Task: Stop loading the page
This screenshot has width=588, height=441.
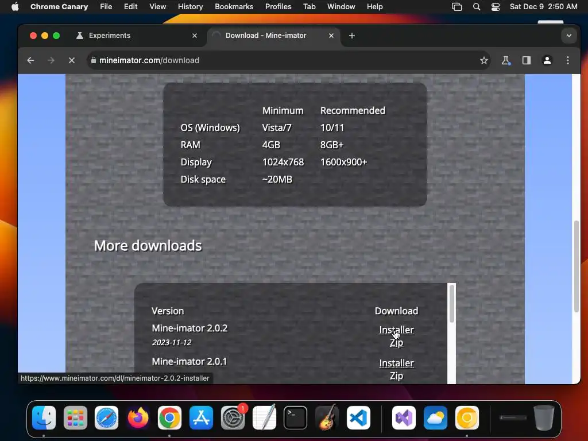Action: [x=72, y=60]
